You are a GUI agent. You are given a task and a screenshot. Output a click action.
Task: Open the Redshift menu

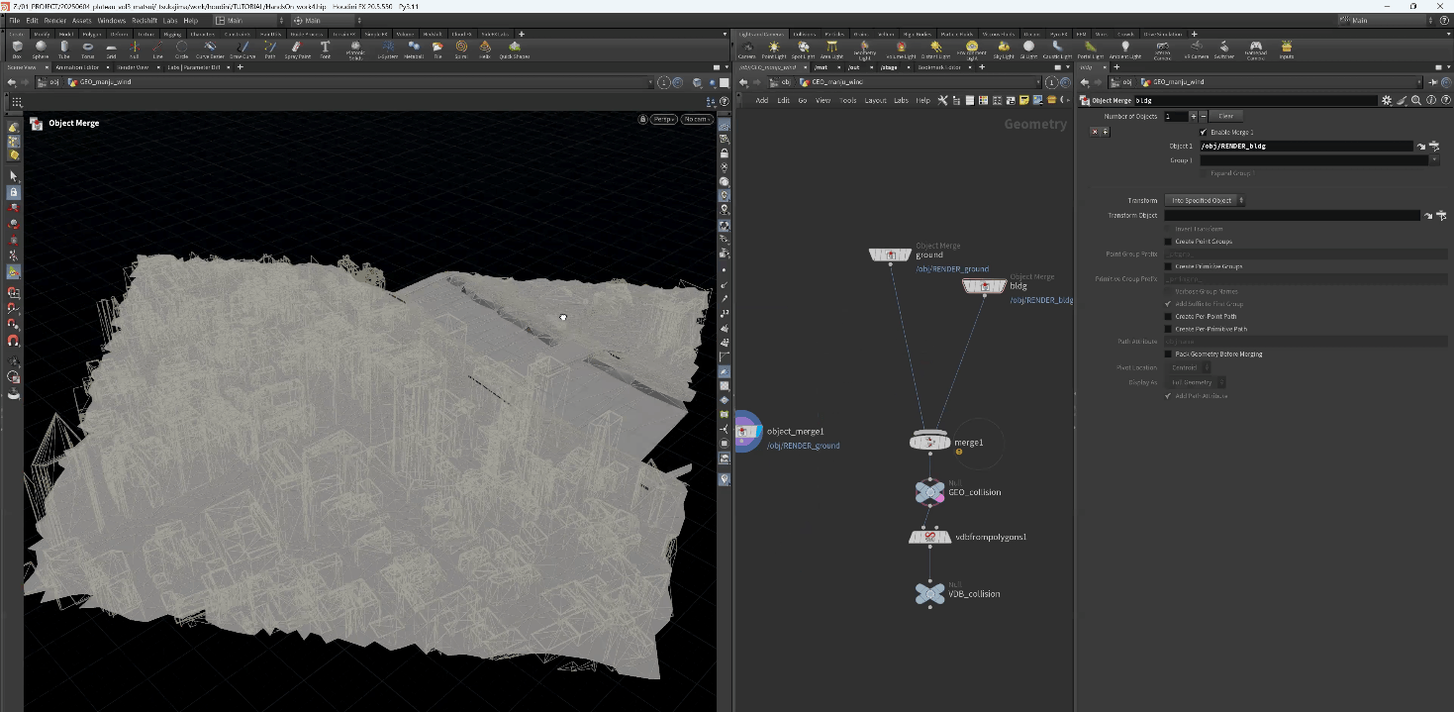point(144,20)
